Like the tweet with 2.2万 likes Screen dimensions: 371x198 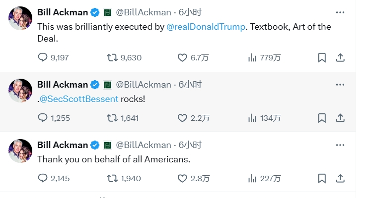(x=182, y=118)
